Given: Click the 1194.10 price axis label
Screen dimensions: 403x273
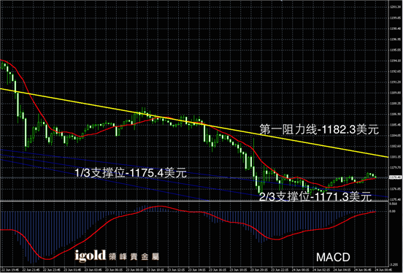Looking at the screenshot, I should click(395, 61).
